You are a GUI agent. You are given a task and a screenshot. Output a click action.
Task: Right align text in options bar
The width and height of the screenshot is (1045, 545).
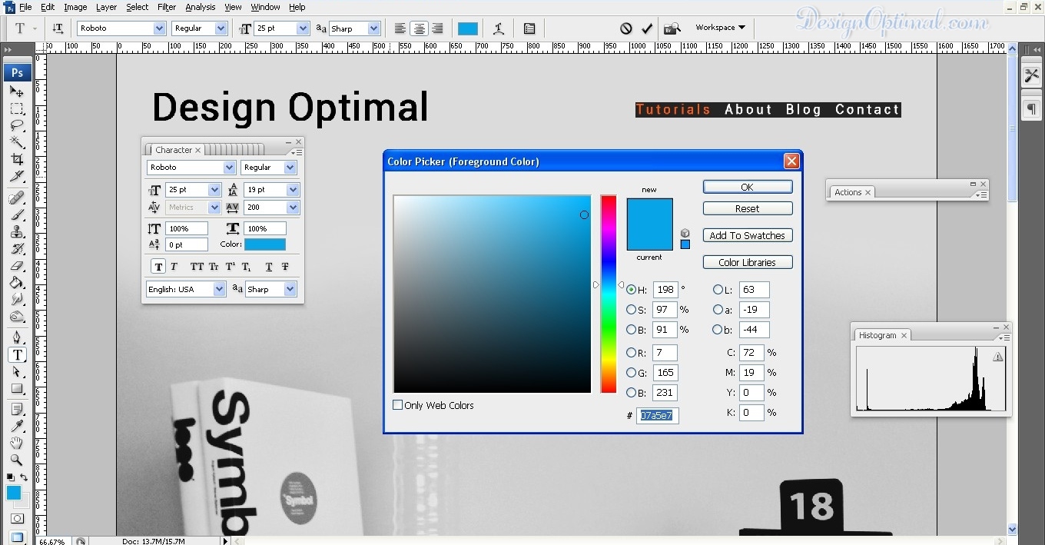437,28
